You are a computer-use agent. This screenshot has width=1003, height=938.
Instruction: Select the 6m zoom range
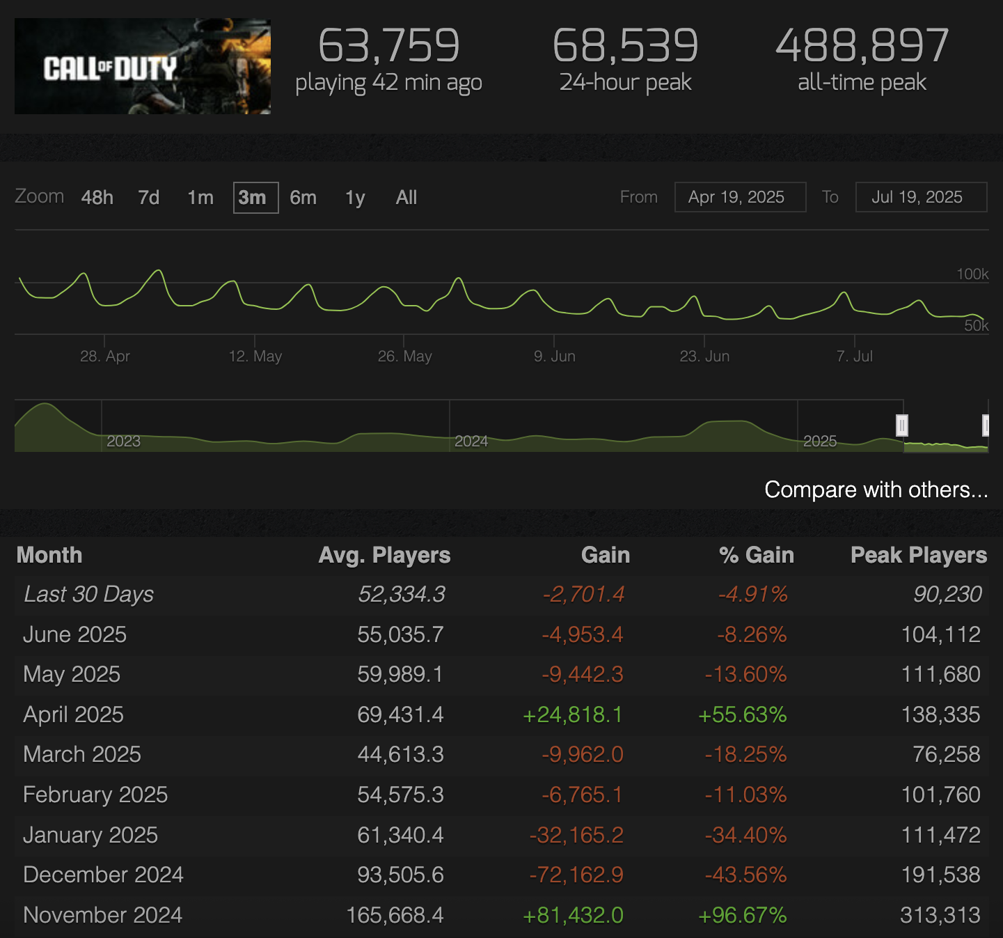tap(303, 198)
